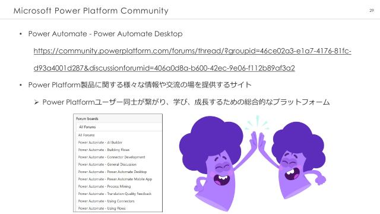380x214 pixels.
Task: Select 'Power Automate - Power Automate Desktop' list entry
Action: click(112, 172)
